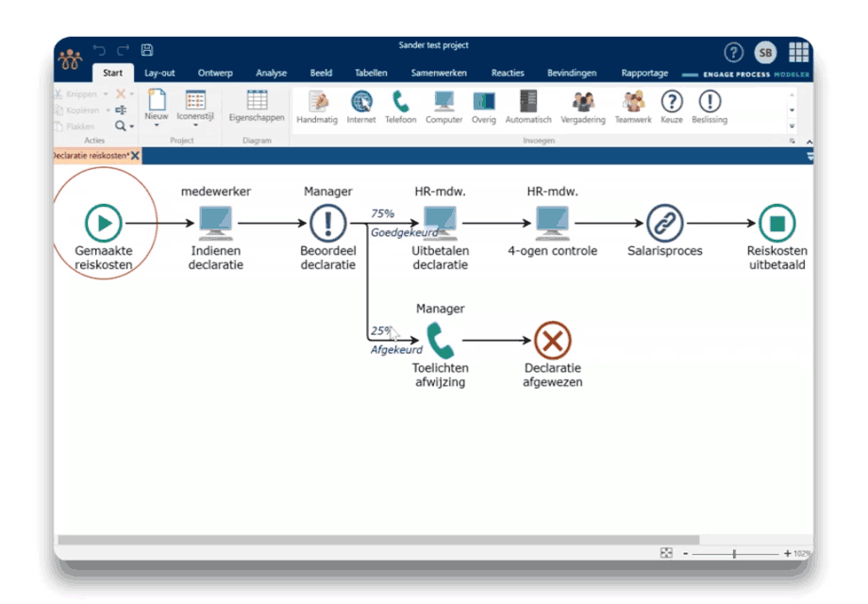Open the Rapportage tab
Screen dimensions: 868x604
[x=644, y=74]
